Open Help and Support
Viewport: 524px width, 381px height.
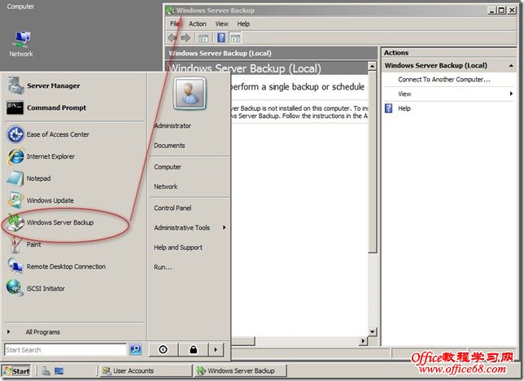178,247
